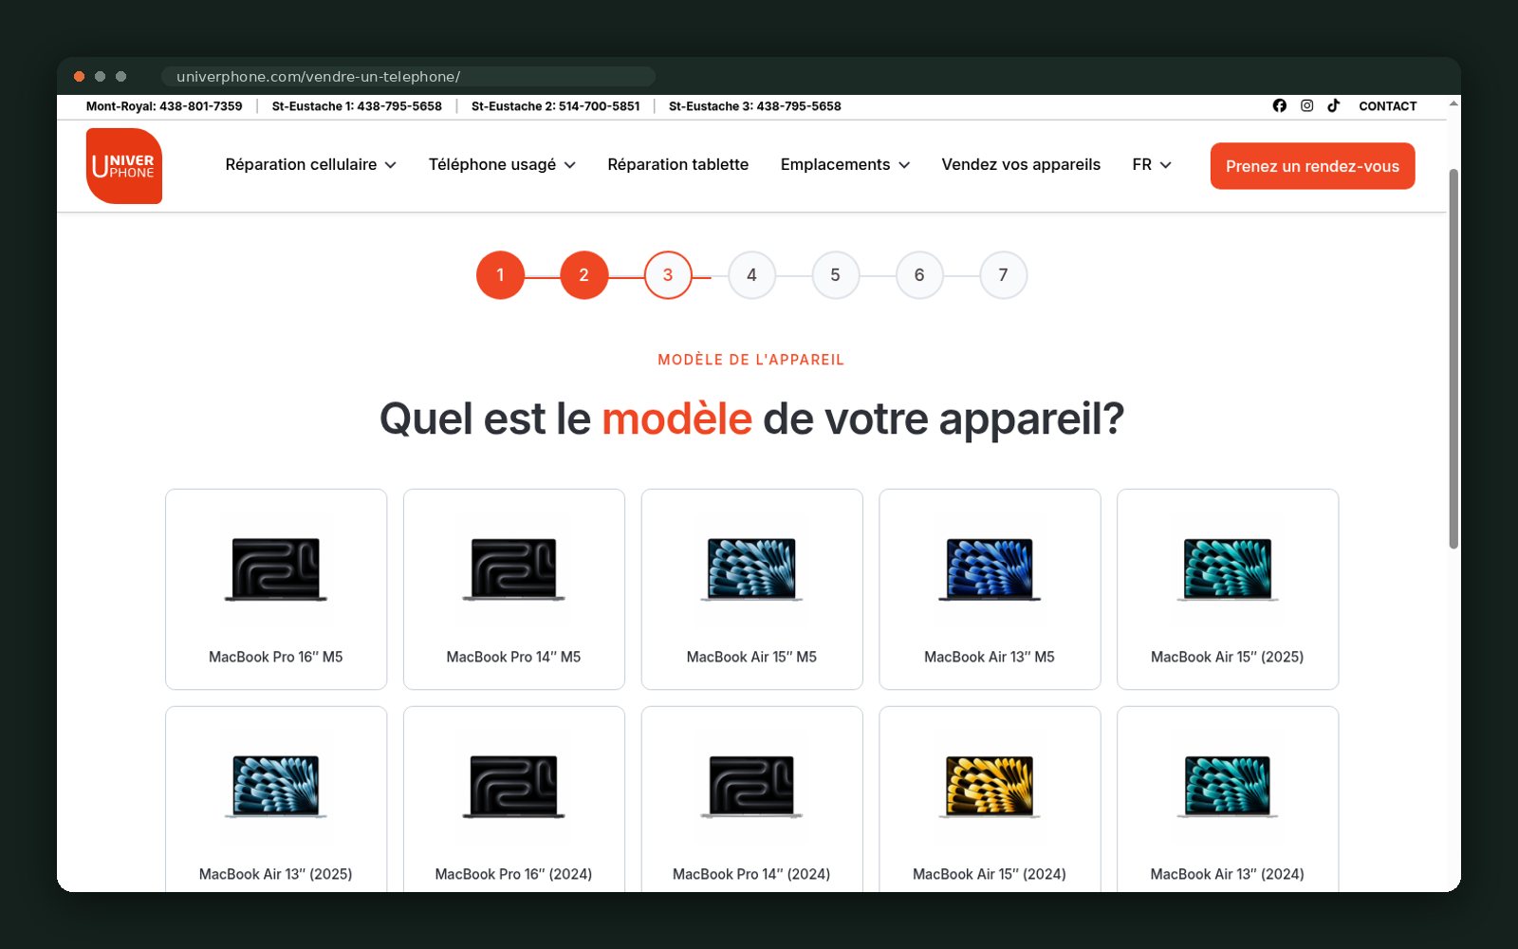The height and width of the screenshot is (949, 1518).
Task: Open the Réparation cellulaire menu
Action: pos(310,165)
